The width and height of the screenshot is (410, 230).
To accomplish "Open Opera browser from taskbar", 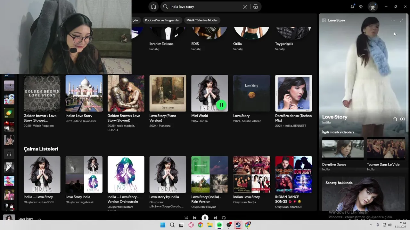I will click(x=191, y=225).
